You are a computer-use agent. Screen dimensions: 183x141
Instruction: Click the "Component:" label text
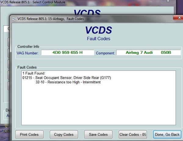[x=105, y=53]
